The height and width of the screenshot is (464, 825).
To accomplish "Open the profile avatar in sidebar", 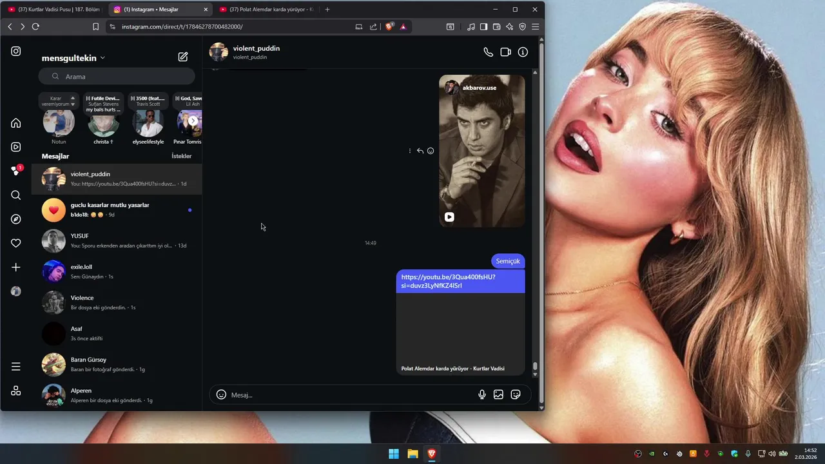I will [x=16, y=291].
